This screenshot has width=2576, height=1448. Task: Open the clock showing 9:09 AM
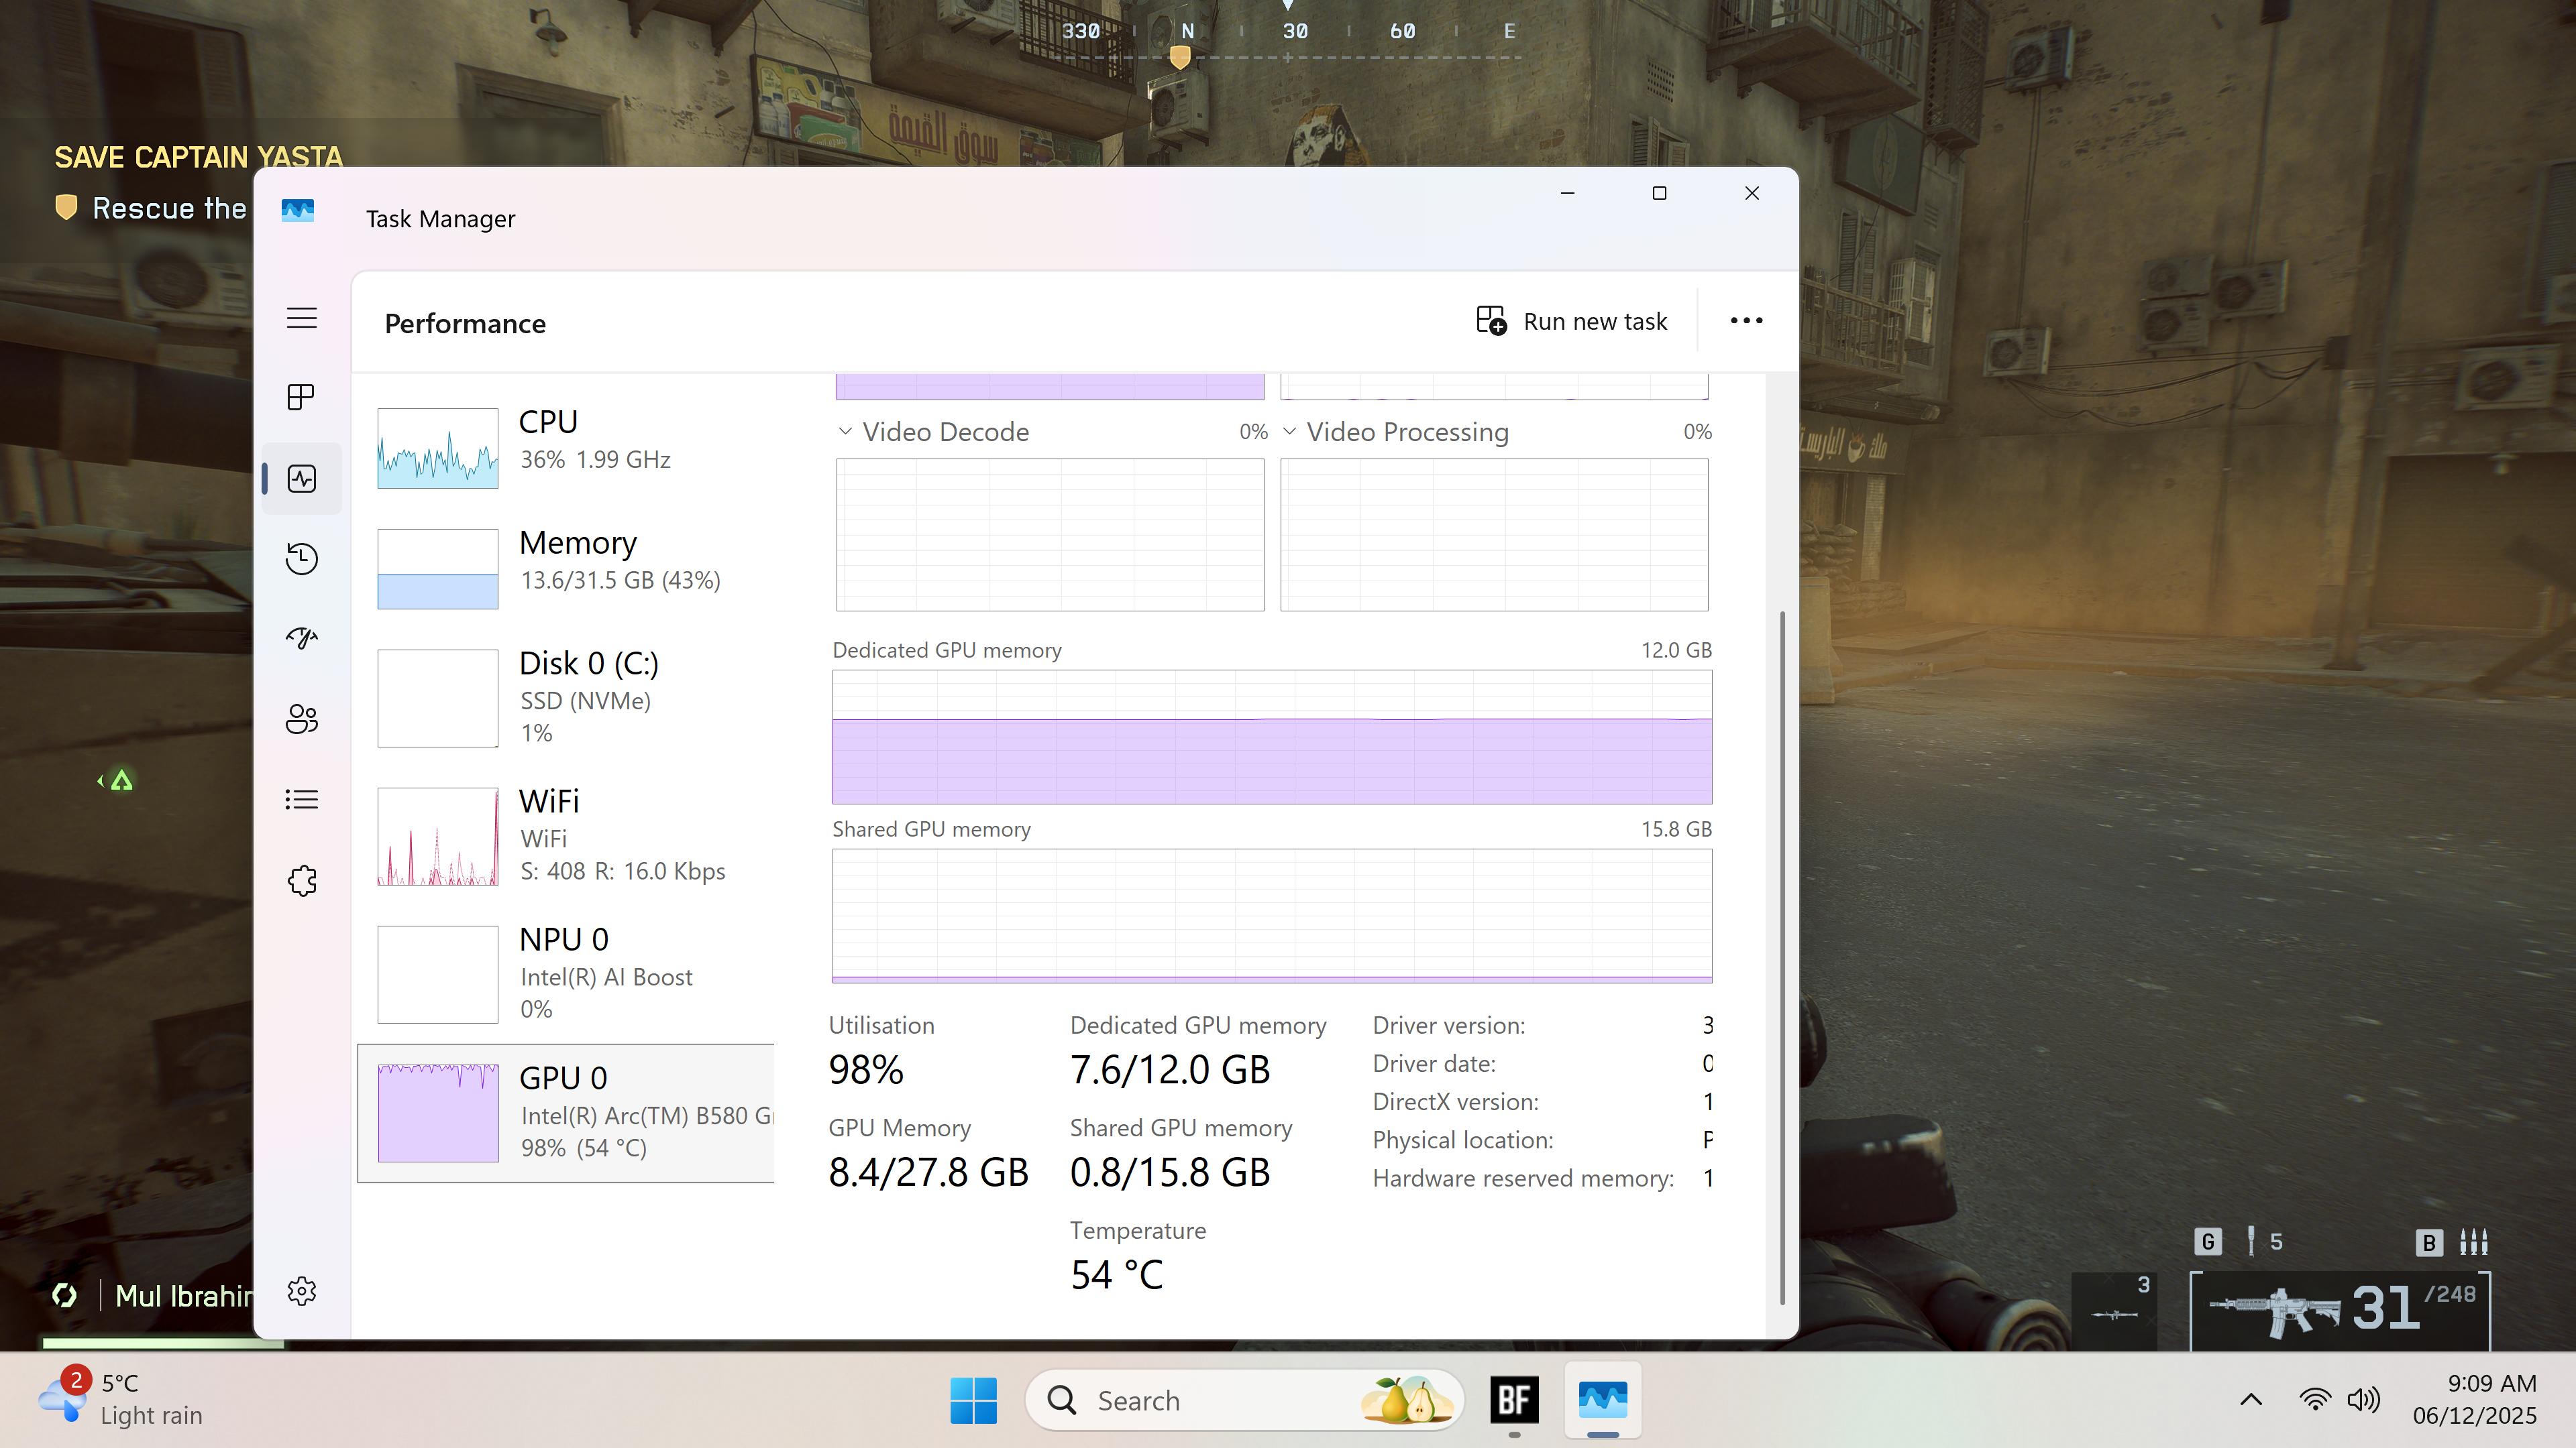[2475, 1399]
